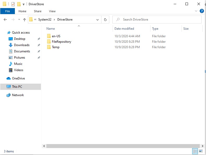The width and height of the screenshot is (206, 155).
Task: Click the Properties icon in title bar
Action: pos(13,4)
